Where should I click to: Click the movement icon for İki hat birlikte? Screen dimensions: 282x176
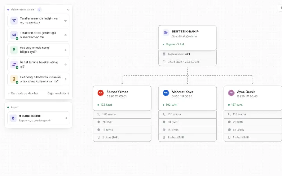pos(14,65)
